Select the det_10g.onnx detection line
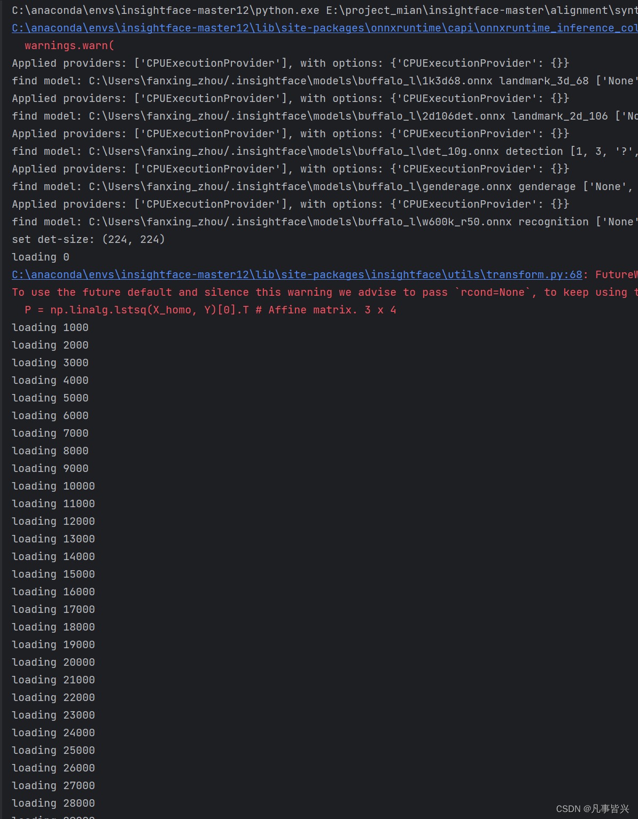 tap(267, 151)
